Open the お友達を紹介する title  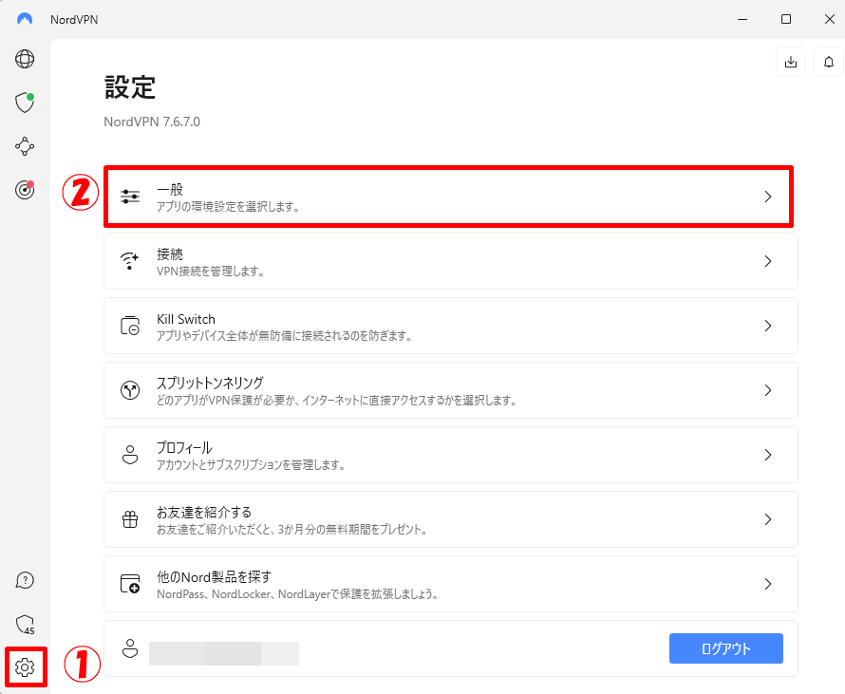[x=204, y=513]
